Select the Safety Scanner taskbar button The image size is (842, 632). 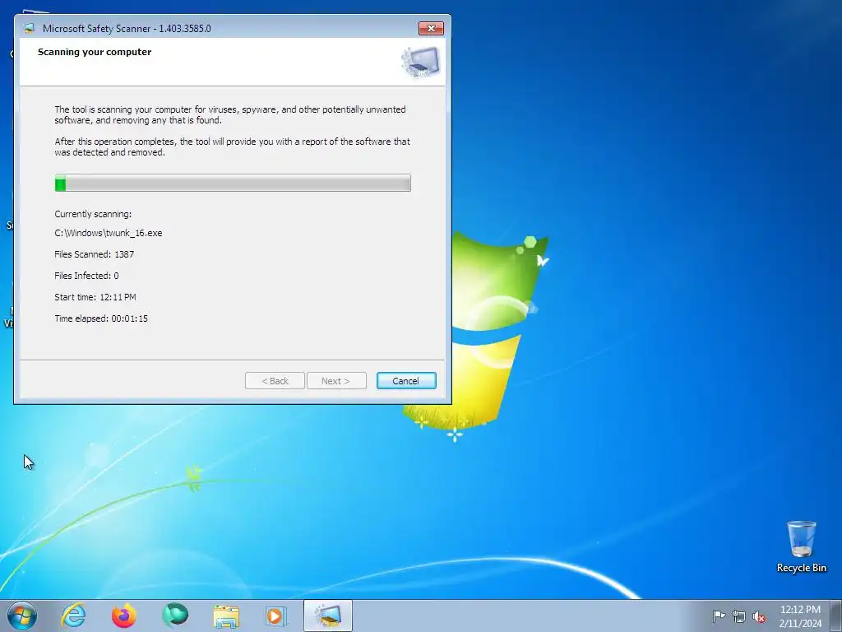point(328,616)
